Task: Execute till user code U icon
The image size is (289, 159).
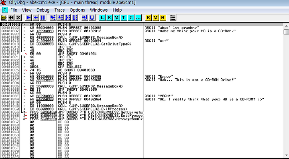Action: [x=92, y=18]
